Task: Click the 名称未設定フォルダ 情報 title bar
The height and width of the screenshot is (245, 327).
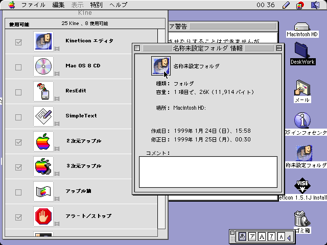Action: coord(208,48)
